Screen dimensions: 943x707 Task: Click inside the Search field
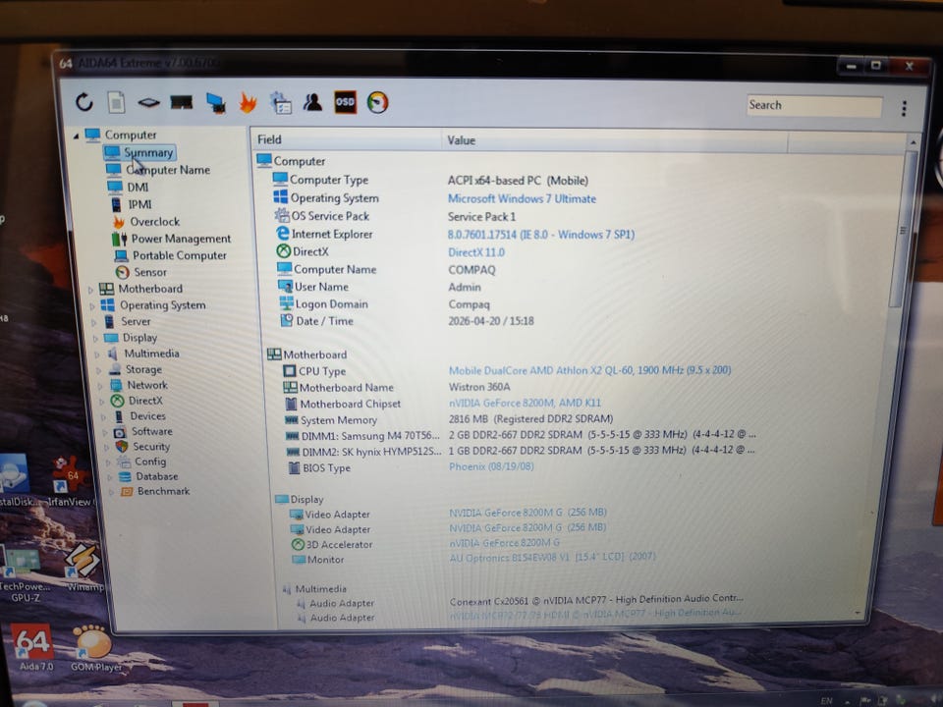(x=814, y=106)
